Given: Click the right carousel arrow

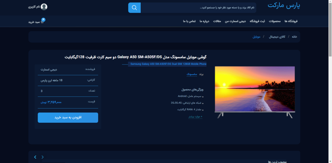Looking at the screenshot, I should coord(43,157).
